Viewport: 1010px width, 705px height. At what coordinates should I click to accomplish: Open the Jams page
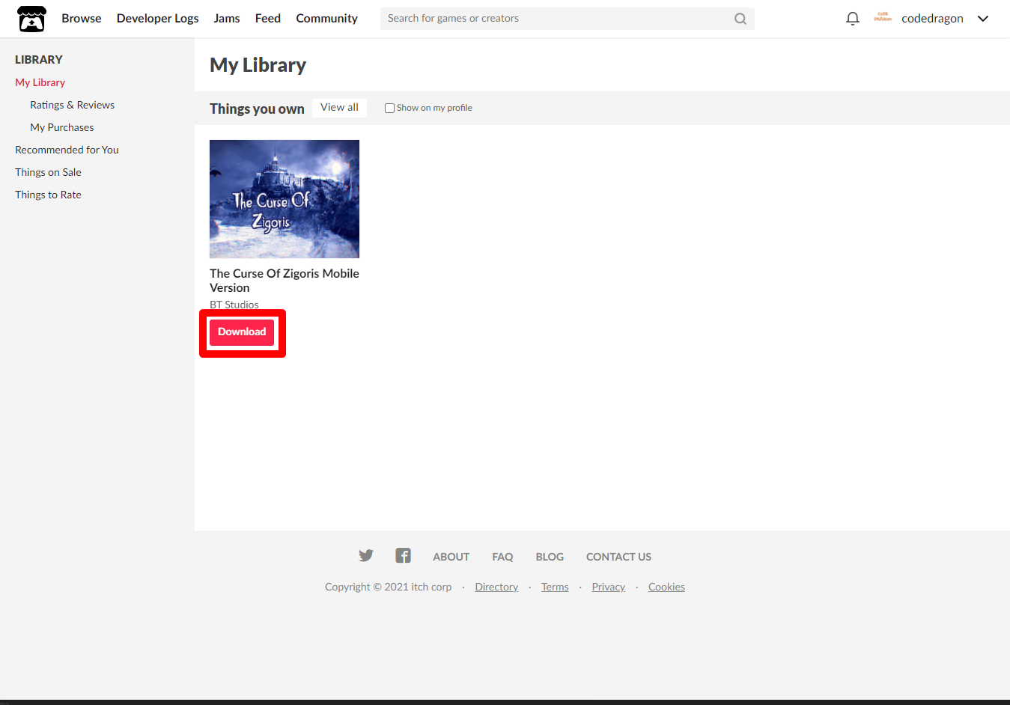coord(227,18)
